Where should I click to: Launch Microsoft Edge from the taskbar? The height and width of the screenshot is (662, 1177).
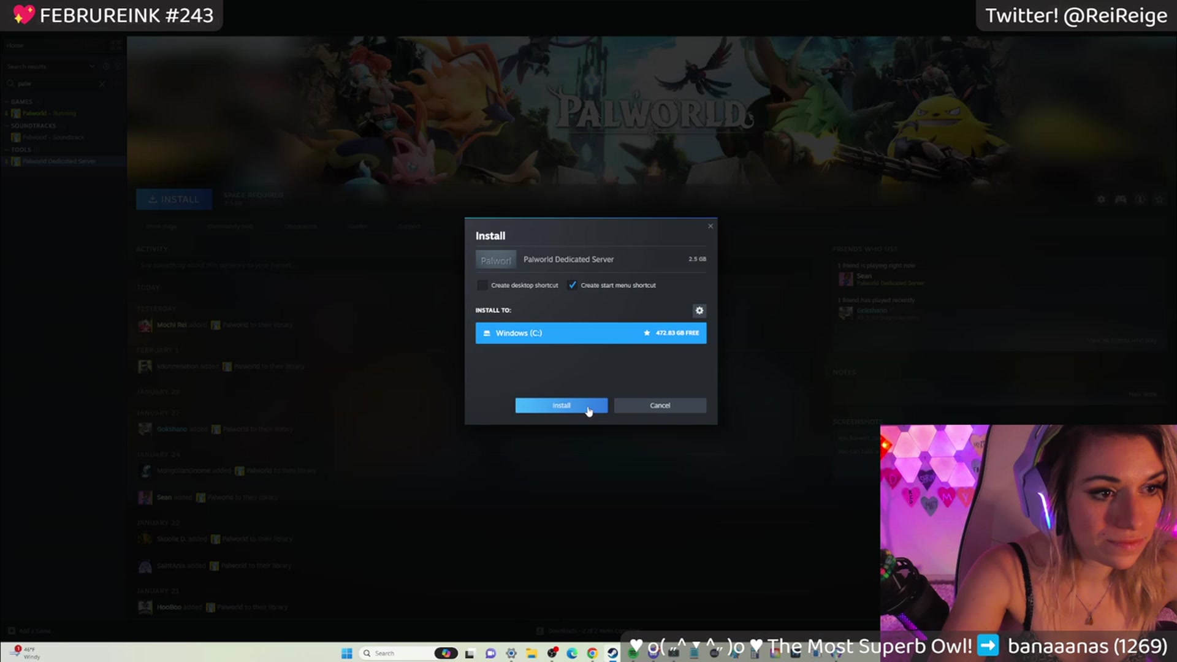point(572,653)
